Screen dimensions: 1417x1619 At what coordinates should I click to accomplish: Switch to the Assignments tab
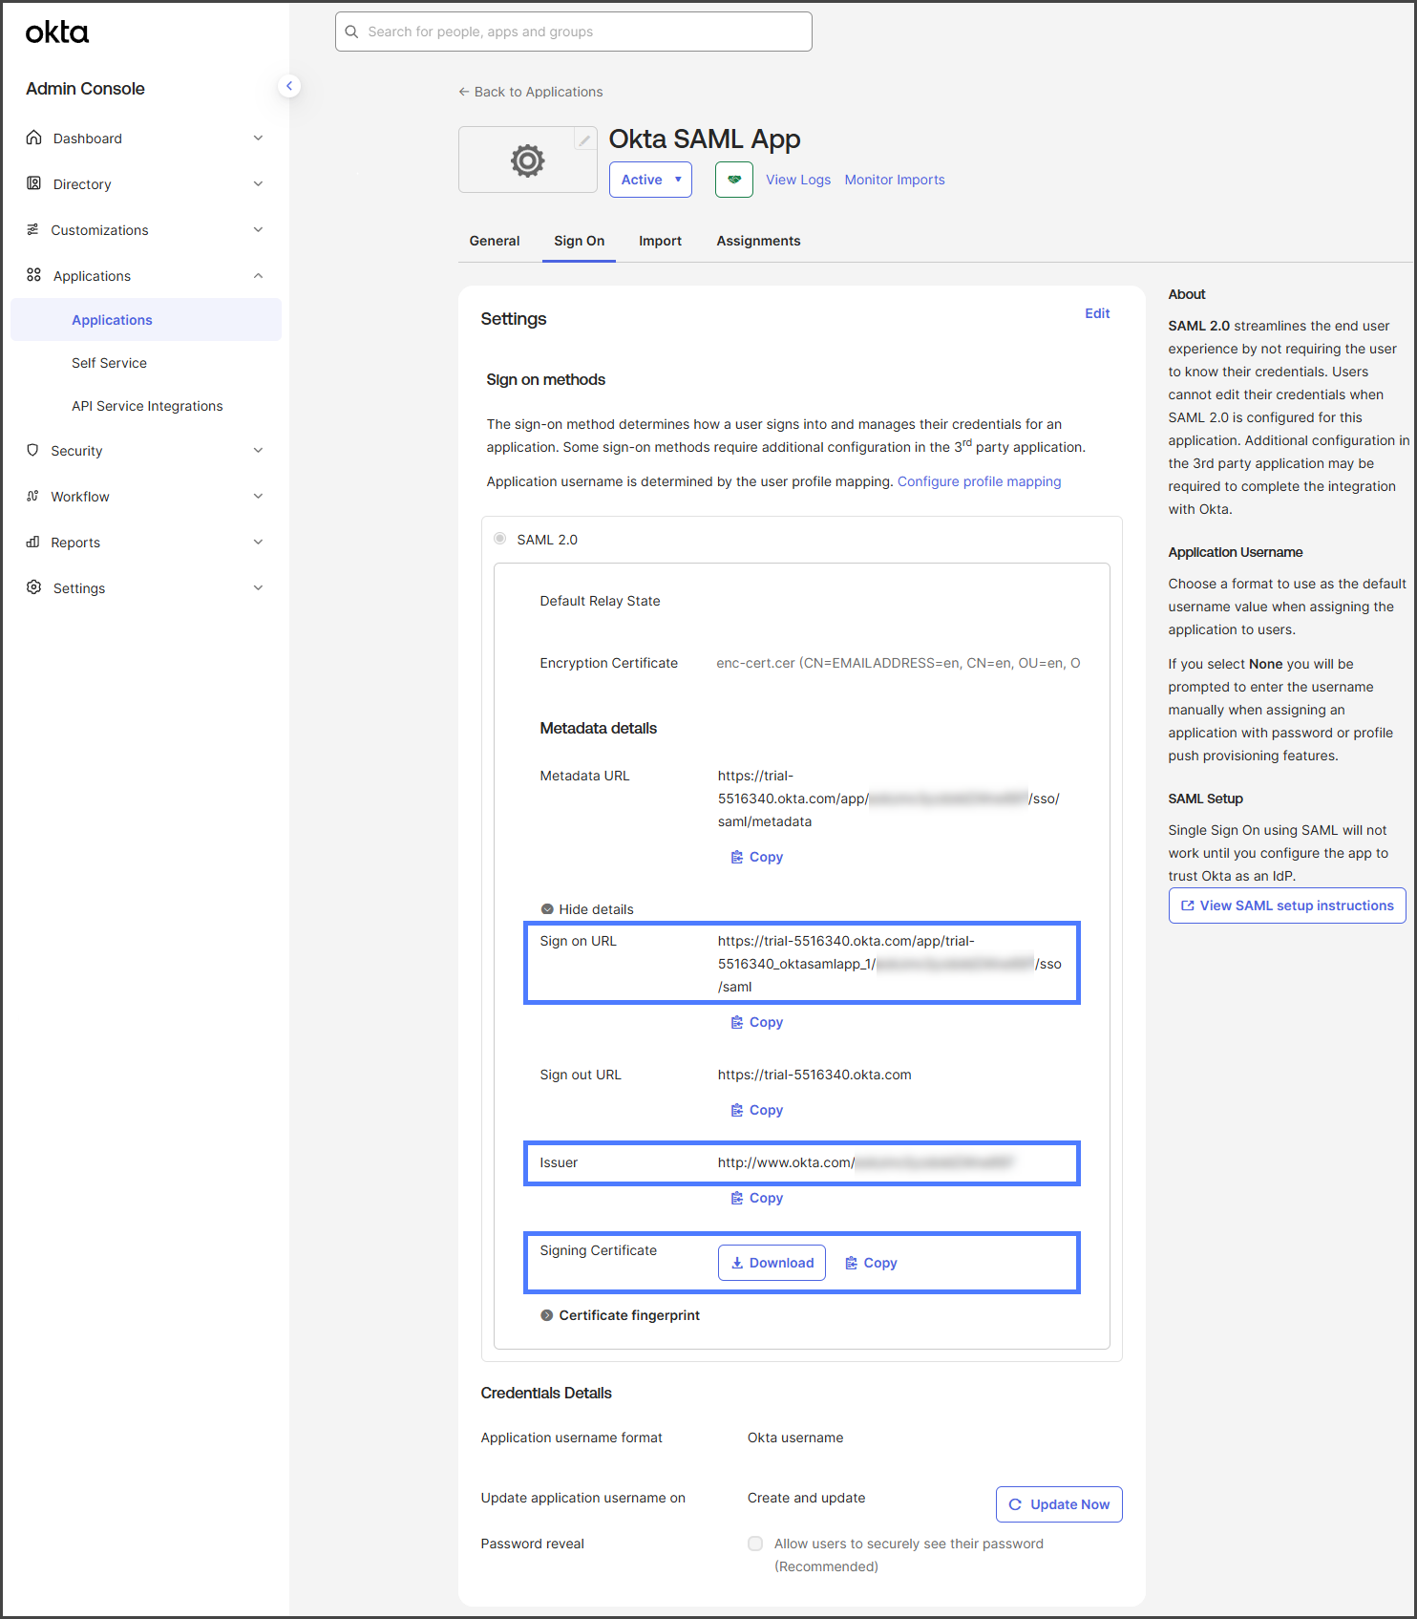(758, 241)
